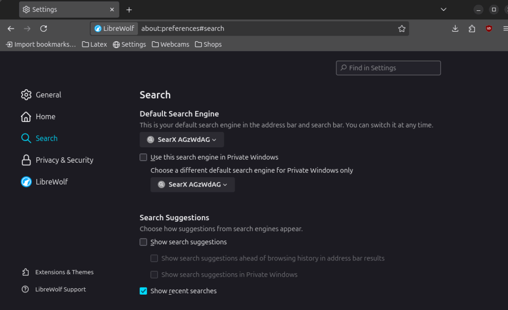Open the extensions puzzle icon

(472, 29)
